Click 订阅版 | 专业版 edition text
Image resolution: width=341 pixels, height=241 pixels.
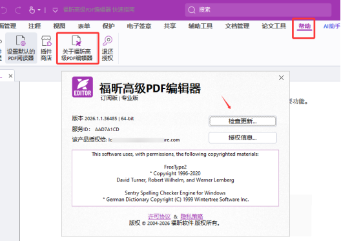(119, 98)
